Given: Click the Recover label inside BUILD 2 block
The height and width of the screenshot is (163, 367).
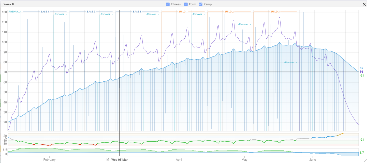Looking at the screenshot, I should click(244, 24).
